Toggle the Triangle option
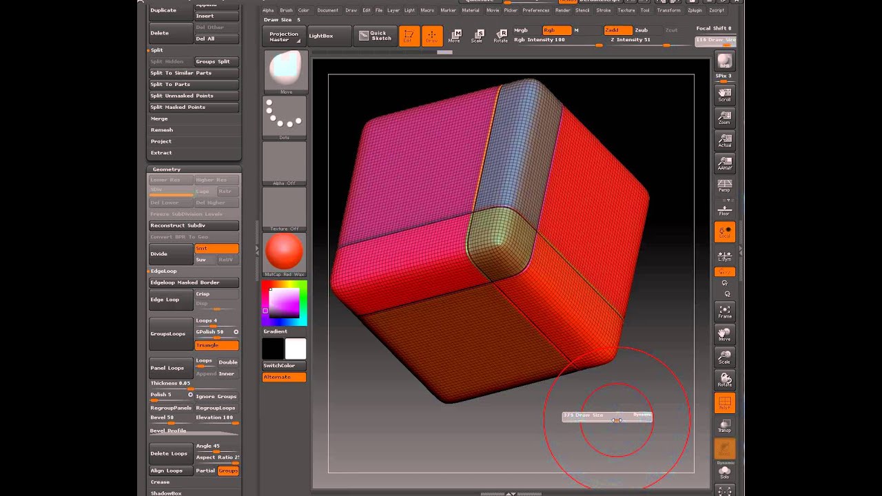882x496 pixels. point(216,345)
